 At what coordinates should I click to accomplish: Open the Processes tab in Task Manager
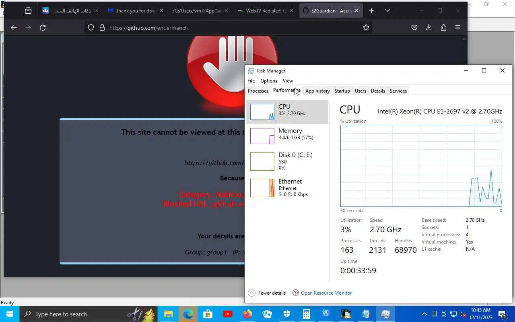point(258,91)
